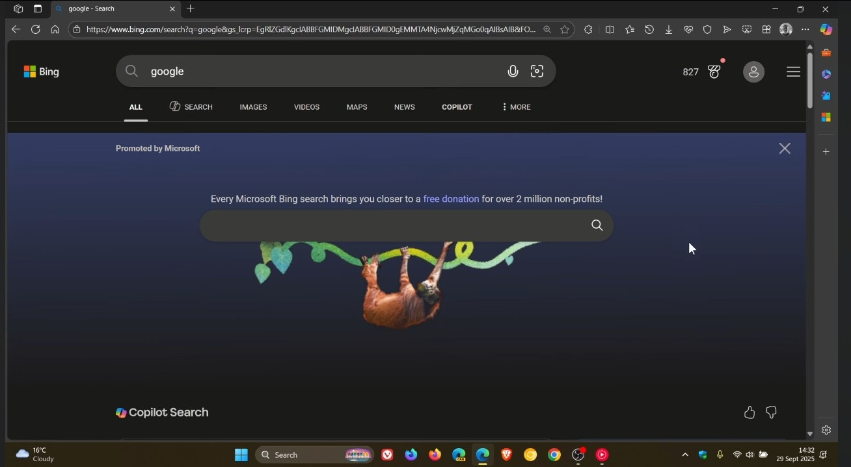Image resolution: width=851 pixels, height=467 pixels.
Task: Select the ALL results tab
Action: pos(135,107)
